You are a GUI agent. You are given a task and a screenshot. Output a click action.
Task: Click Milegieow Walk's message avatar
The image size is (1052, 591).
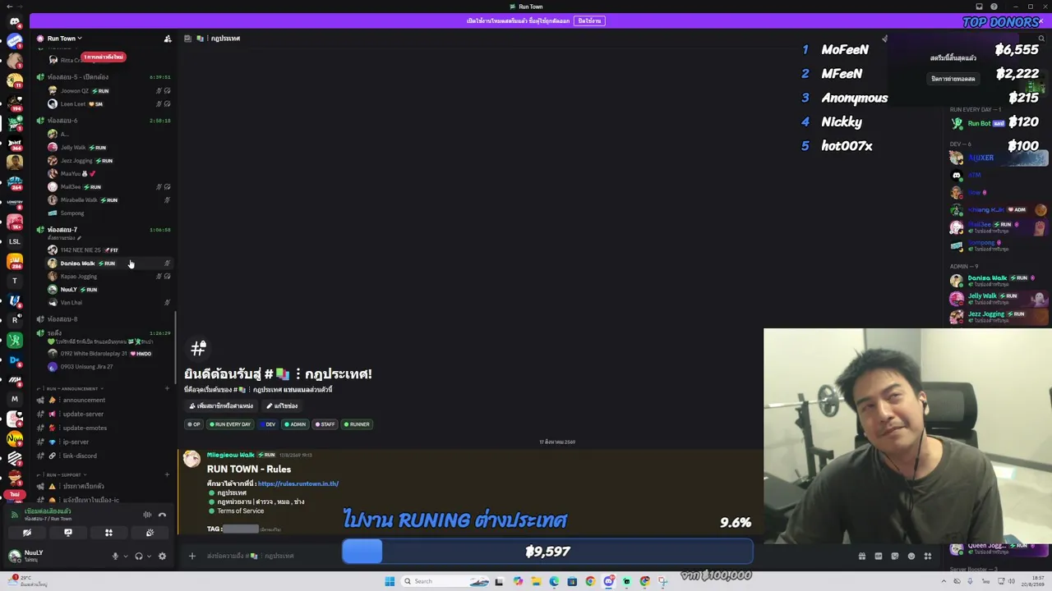pyautogui.click(x=191, y=459)
